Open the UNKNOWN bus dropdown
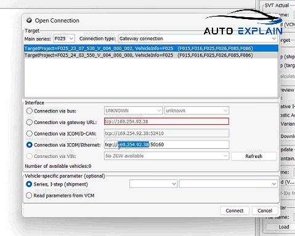295x236 pixels. click(x=133, y=111)
